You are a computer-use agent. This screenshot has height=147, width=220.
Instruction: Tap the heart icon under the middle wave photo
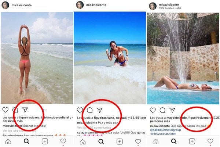80,110
